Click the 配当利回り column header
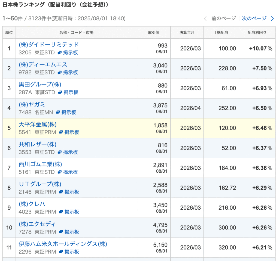 tap(257, 33)
